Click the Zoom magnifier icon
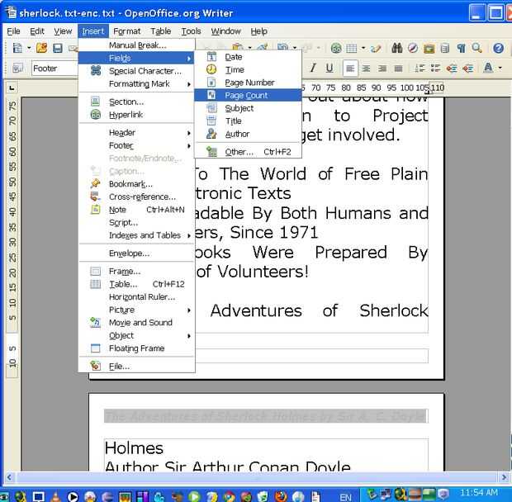The image size is (512, 502). click(476, 49)
